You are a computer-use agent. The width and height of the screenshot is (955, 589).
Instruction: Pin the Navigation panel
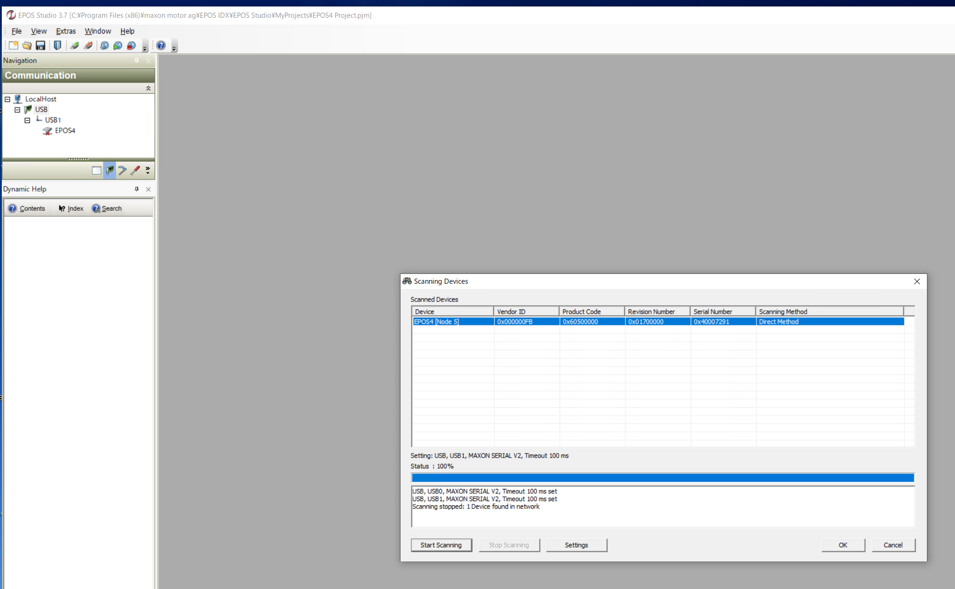point(137,60)
